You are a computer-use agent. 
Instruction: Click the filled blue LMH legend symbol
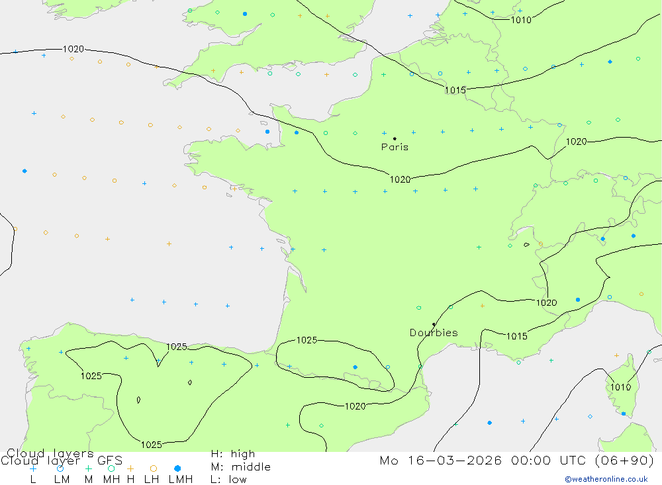177,468
